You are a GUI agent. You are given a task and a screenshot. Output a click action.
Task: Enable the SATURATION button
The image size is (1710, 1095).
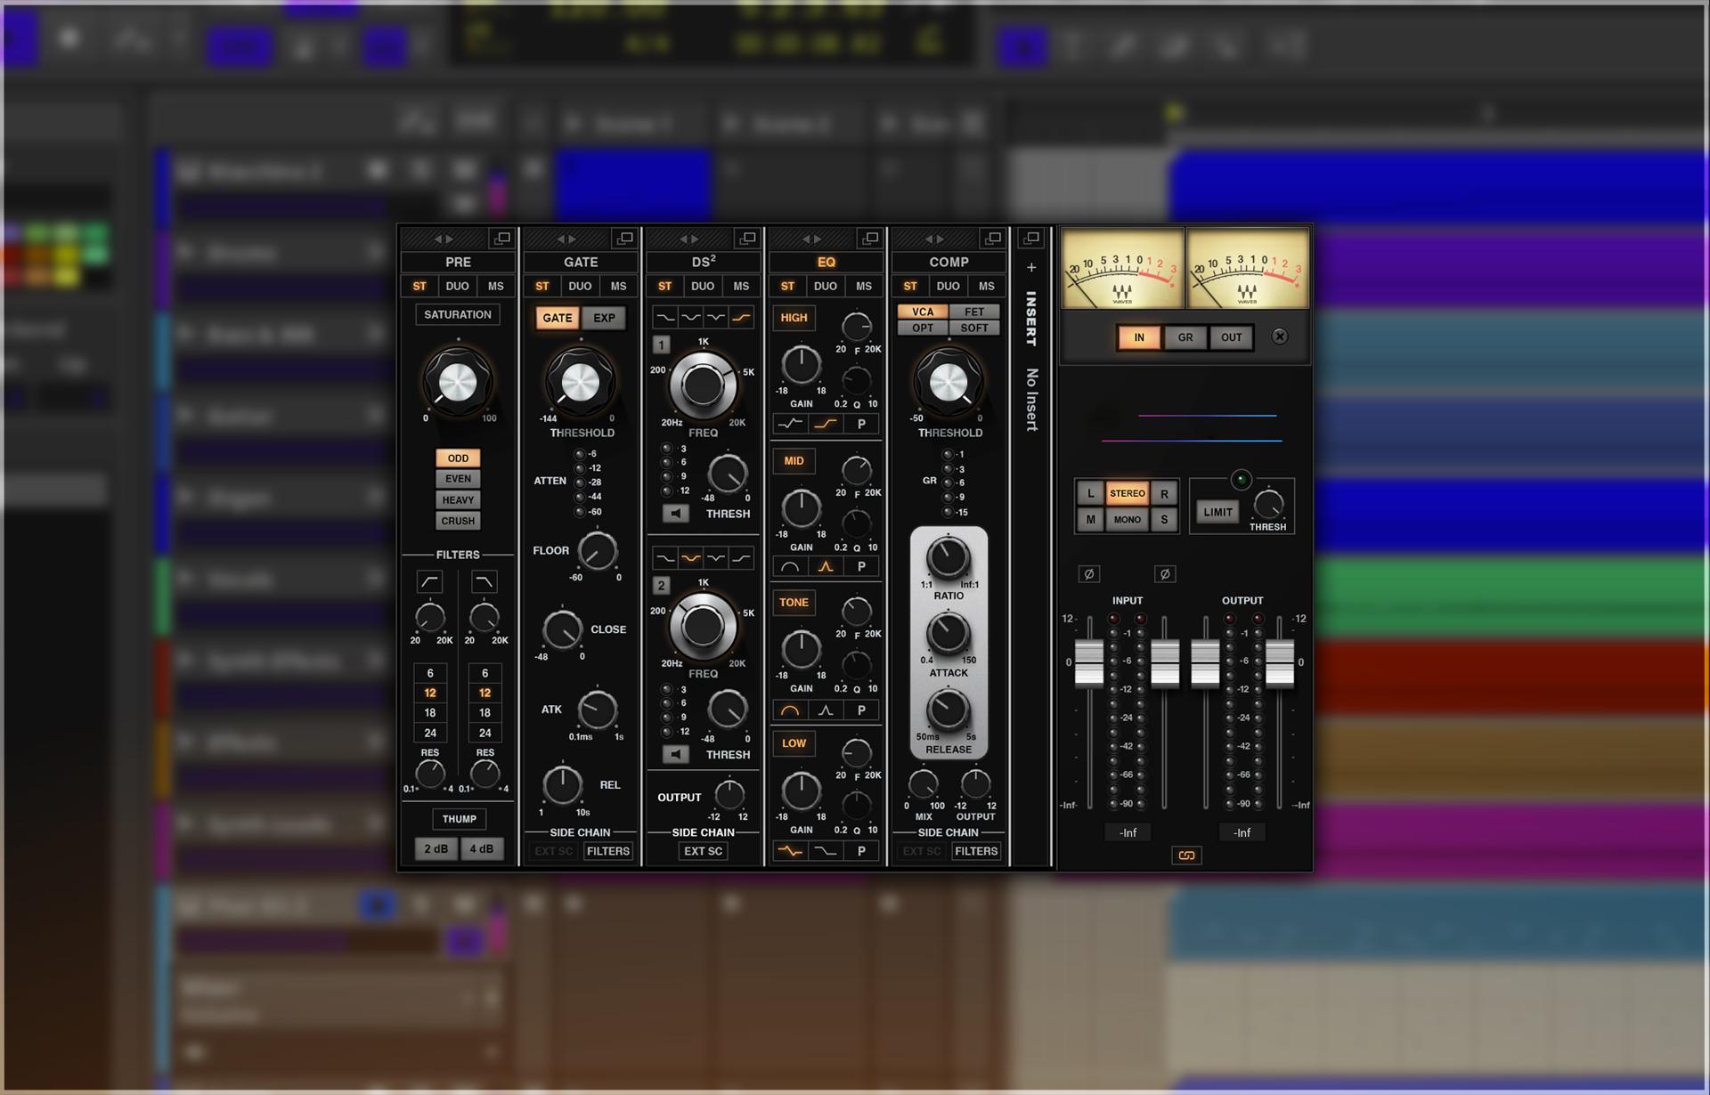click(458, 314)
